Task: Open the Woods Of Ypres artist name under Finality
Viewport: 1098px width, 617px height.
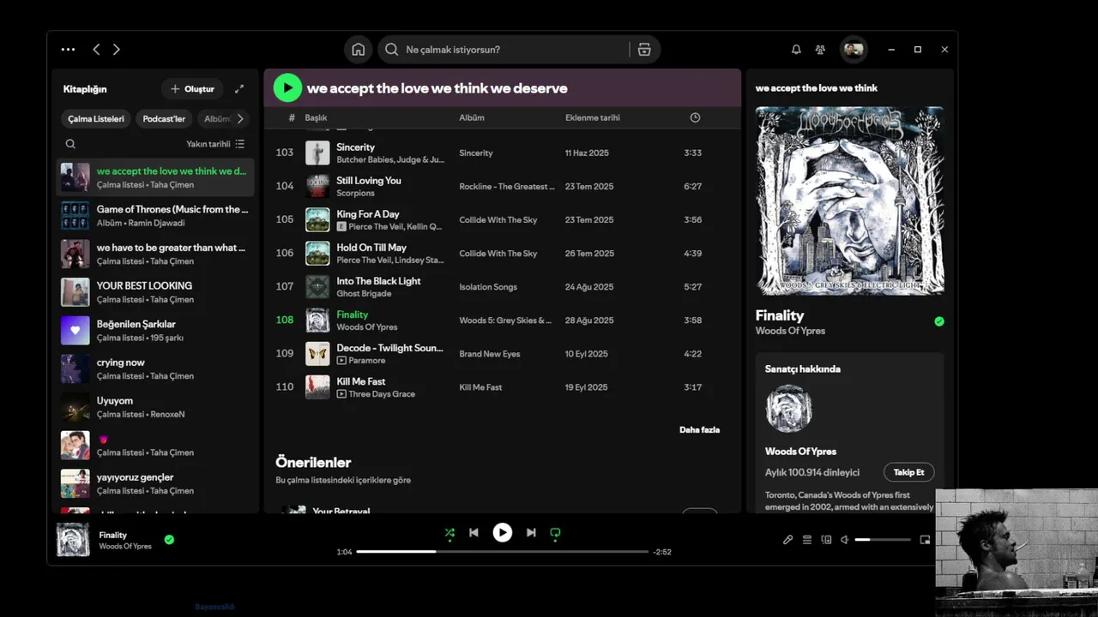Action: [x=790, y=331]
